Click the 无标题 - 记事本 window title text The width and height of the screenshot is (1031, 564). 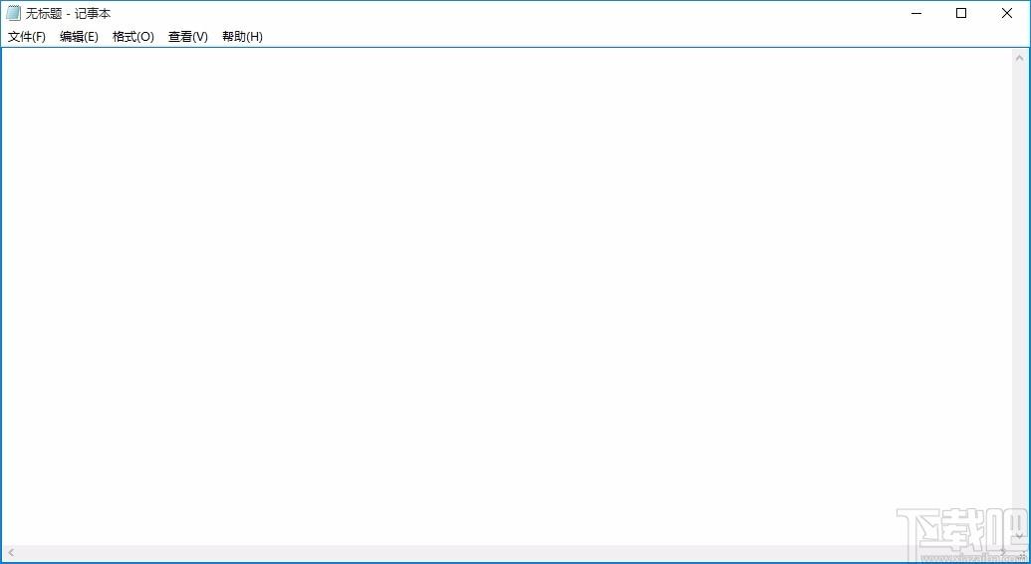coord(68,13)
